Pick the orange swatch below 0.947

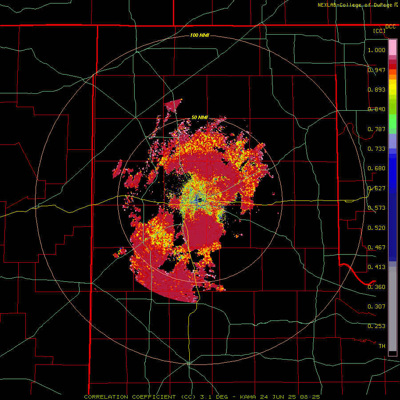[x=392, y=77]
